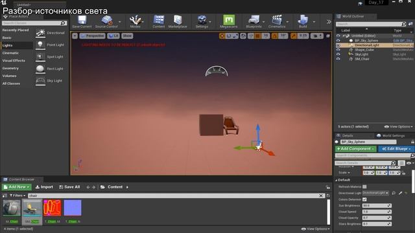Viewport: 415px width, 233px height.
Task: Click the Cinematics toolbar icon
Action: tap(277, 21)
